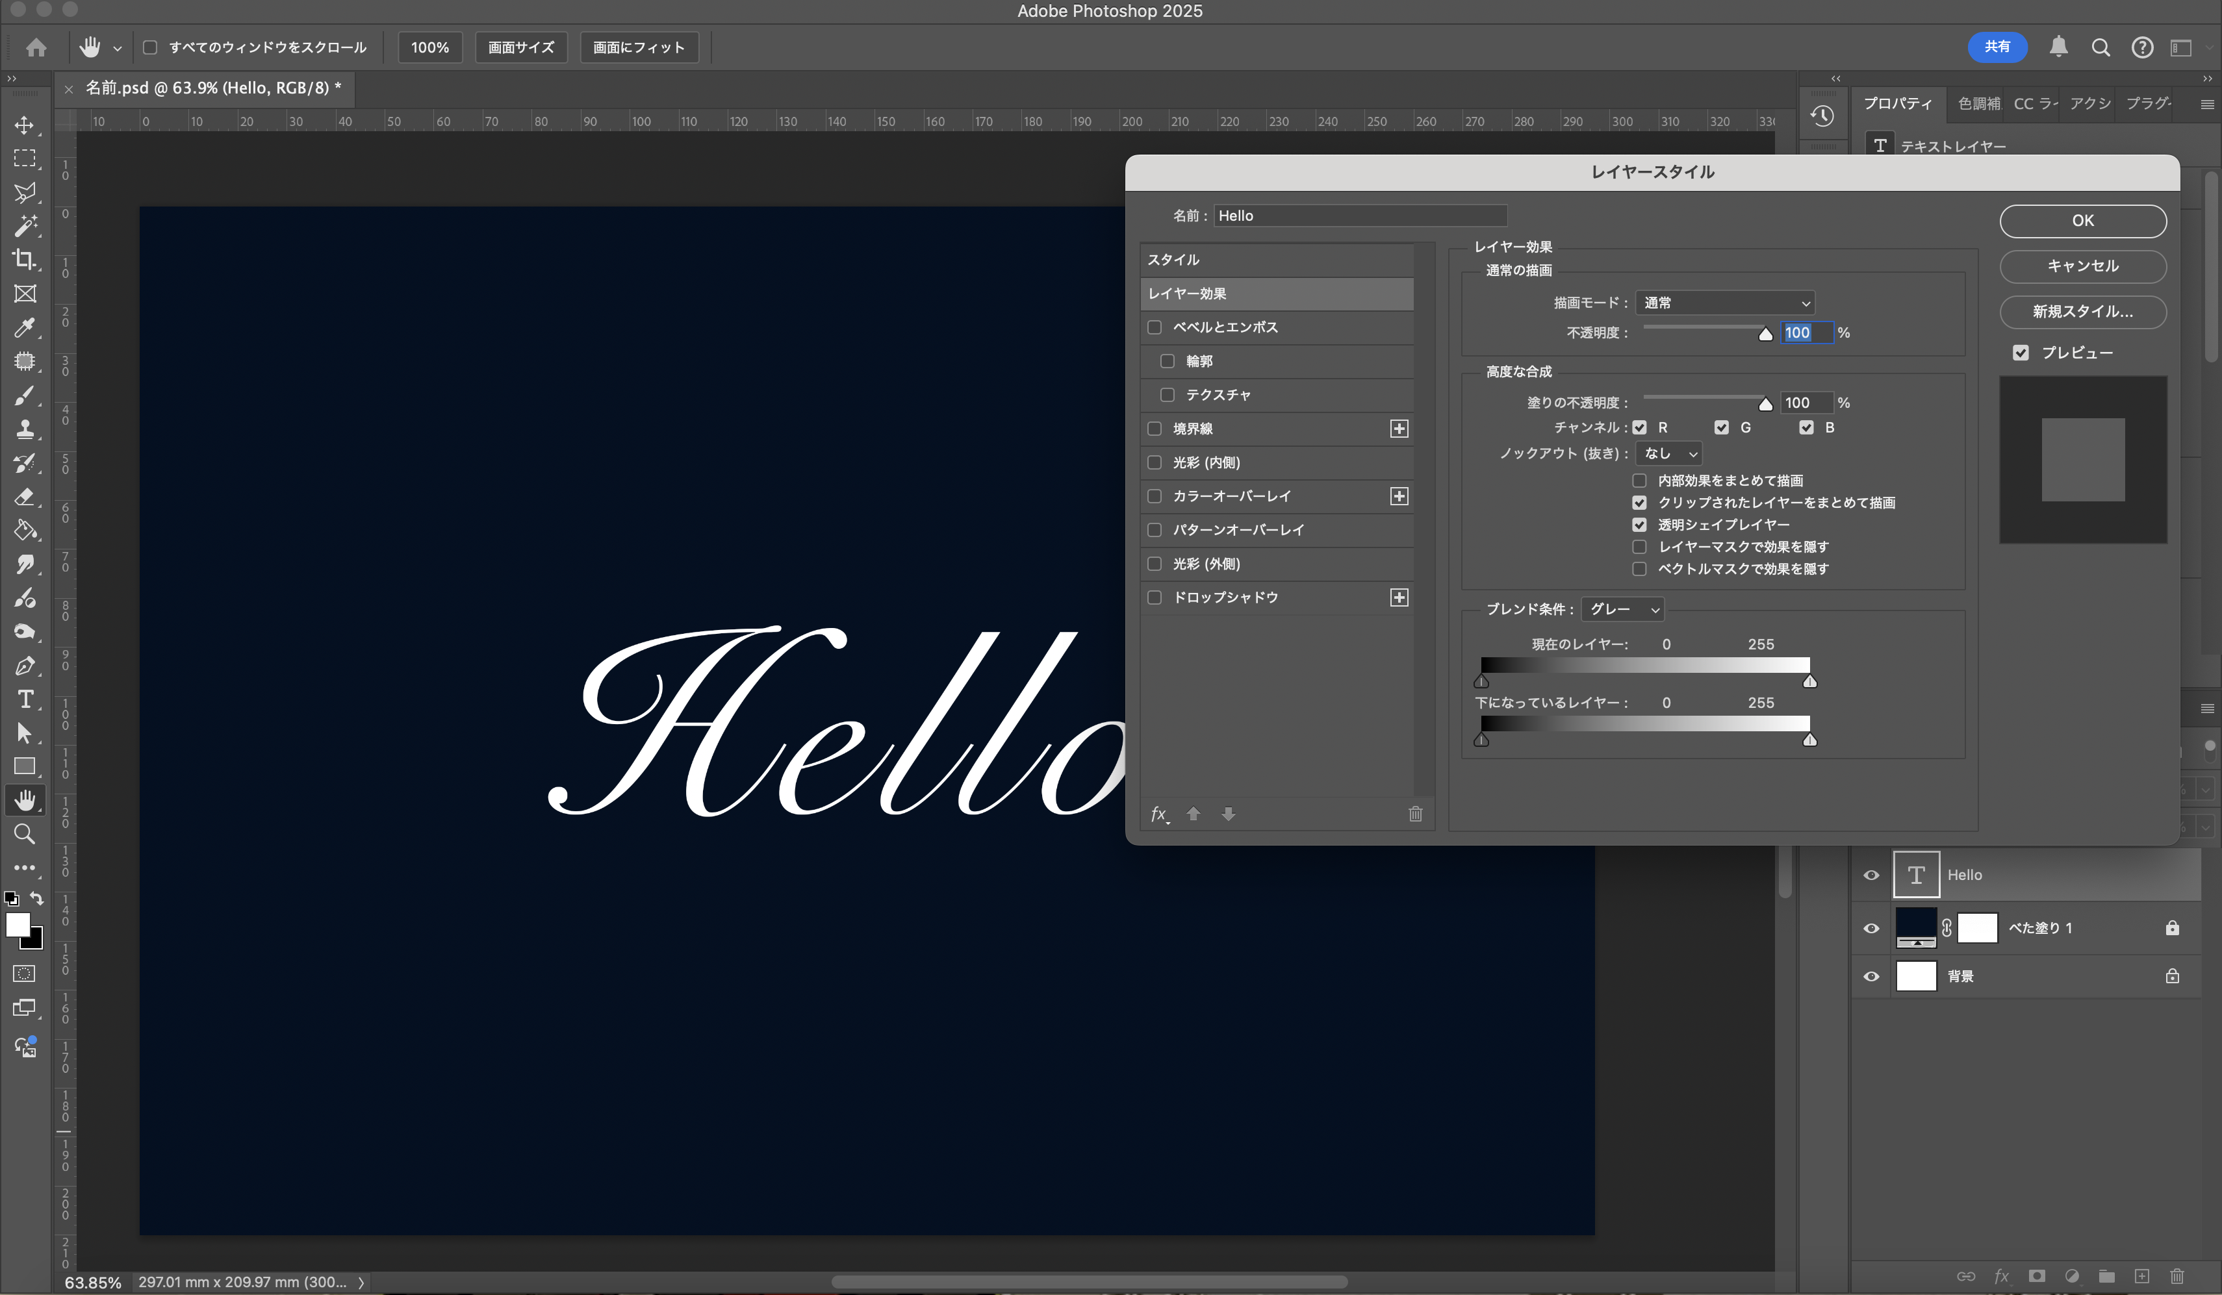Screen dimensions: 2222x1295
Task: Switch to the アクション tab
Action: (x=2089, y=104)
